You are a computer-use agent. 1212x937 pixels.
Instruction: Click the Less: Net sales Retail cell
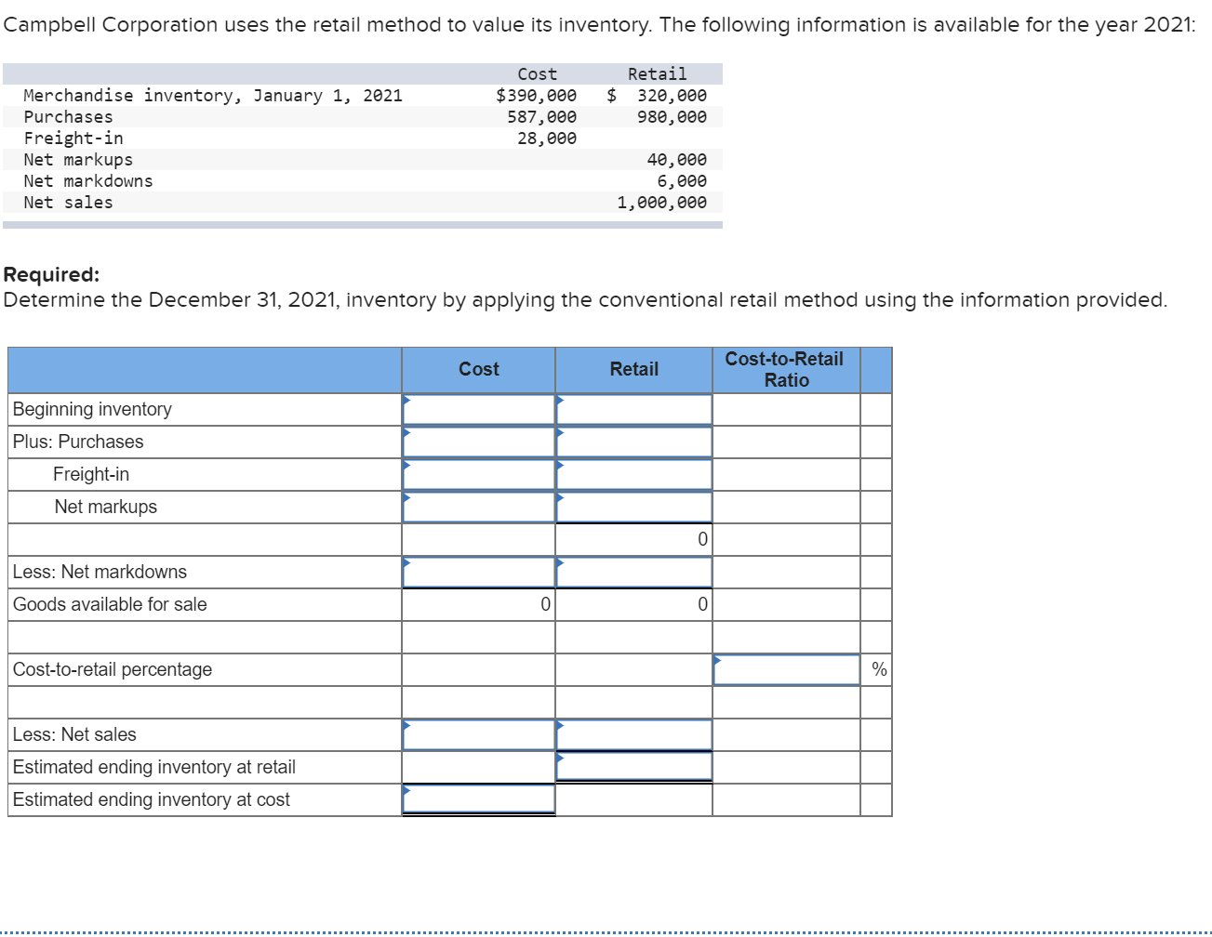pyautogui.click(x=634, y=734)
